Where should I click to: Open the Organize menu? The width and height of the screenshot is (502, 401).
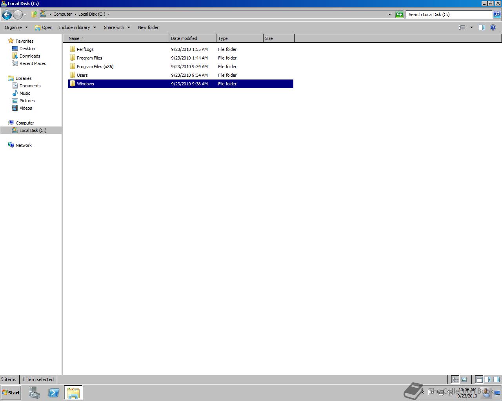click(16, 27)
